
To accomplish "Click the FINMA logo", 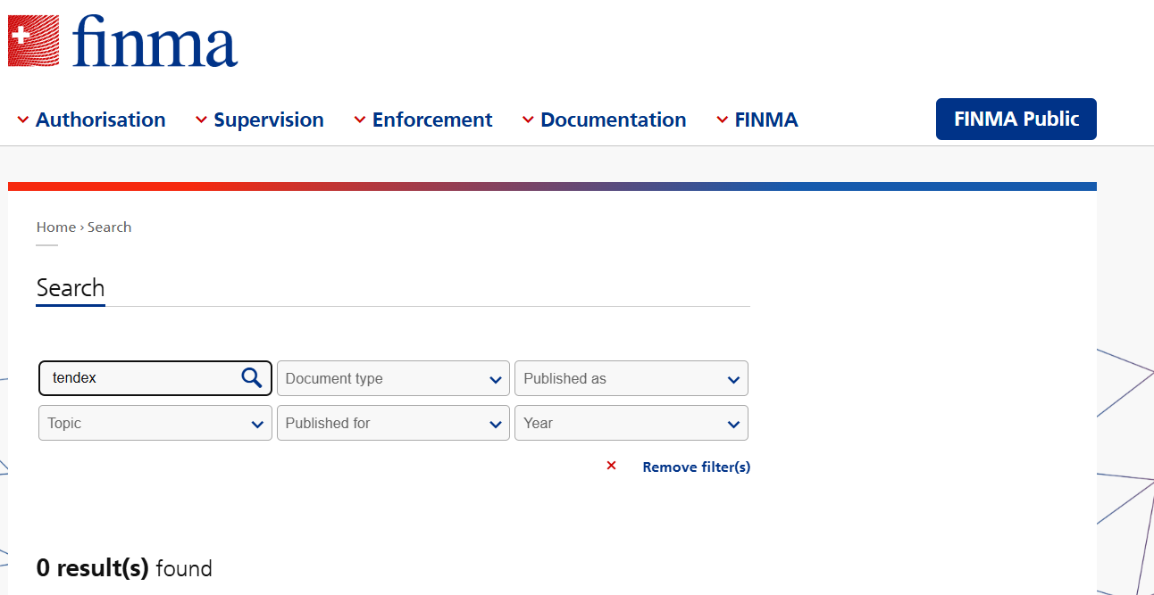I will tap(122, 42).
